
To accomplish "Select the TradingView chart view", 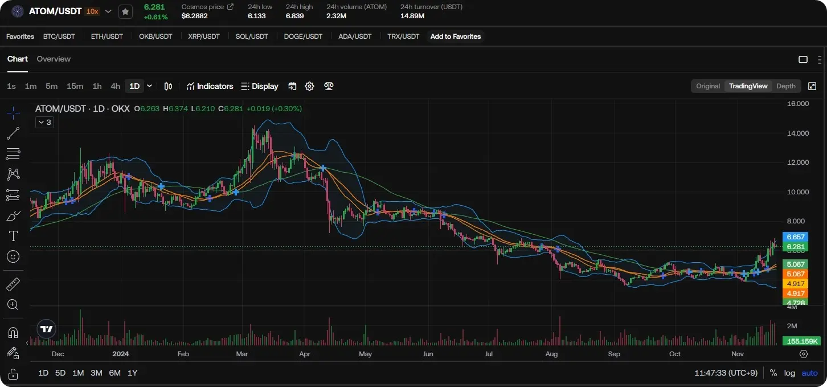I will point(748,86).
